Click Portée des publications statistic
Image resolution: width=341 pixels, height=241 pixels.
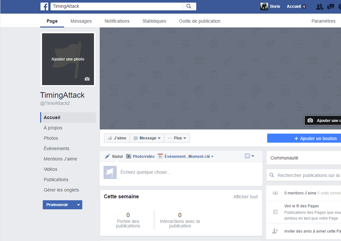point(128,220)
